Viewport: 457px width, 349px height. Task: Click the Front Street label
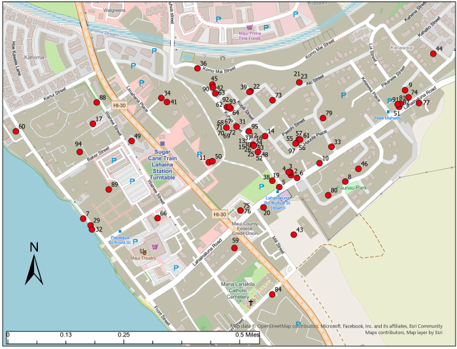point(161,316)
